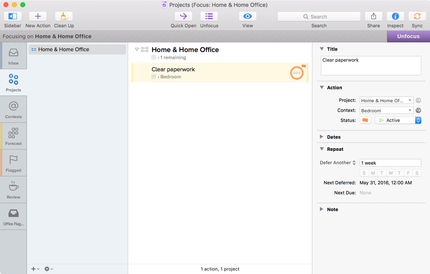Start Sync with the sync icon

(417, 16)
